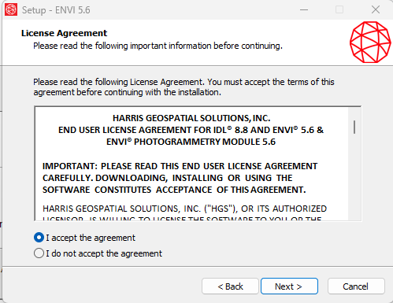Go to previous step with Back button
Screen dimensions: 393x303
230,286
